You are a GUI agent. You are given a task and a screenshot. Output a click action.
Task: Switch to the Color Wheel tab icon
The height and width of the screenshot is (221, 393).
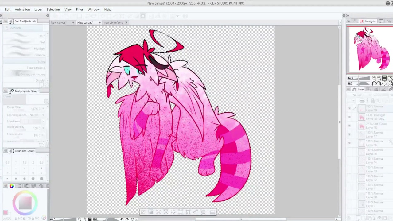11,186
